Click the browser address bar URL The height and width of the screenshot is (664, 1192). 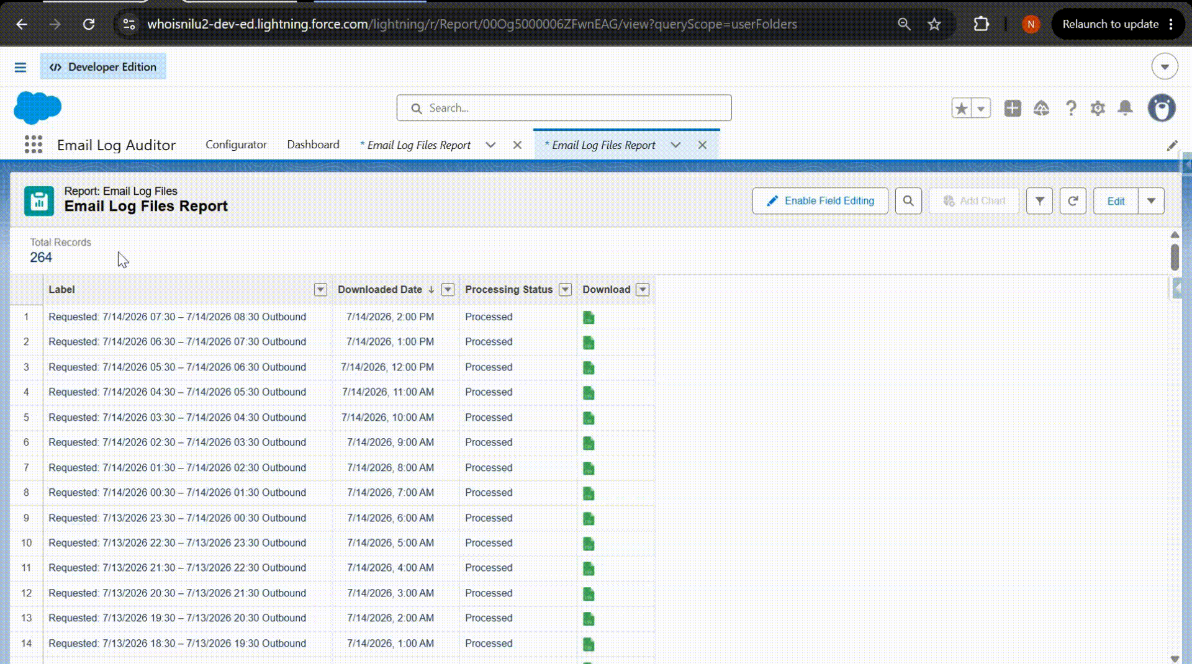(472, 24)
